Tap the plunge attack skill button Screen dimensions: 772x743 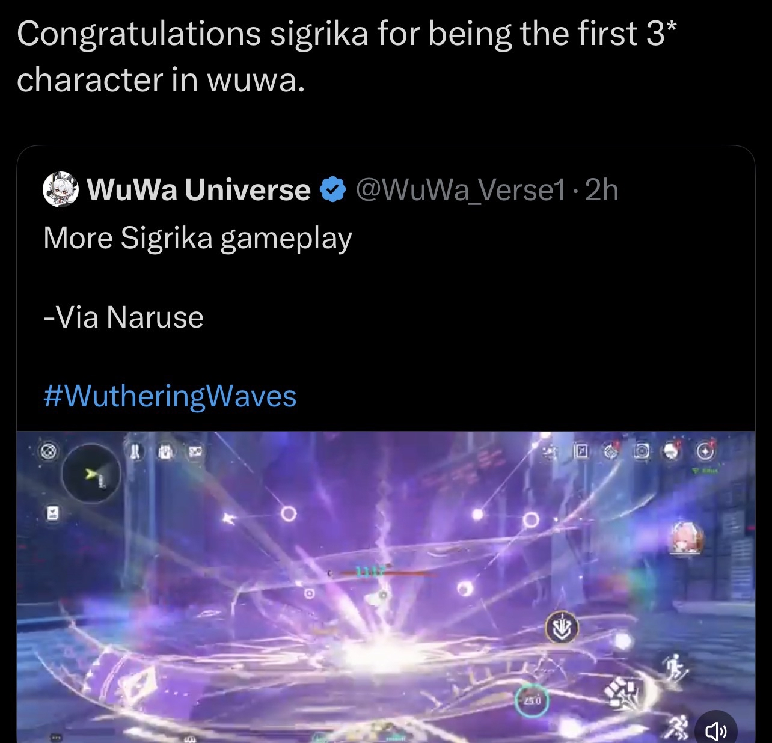(x=562, y=629)
